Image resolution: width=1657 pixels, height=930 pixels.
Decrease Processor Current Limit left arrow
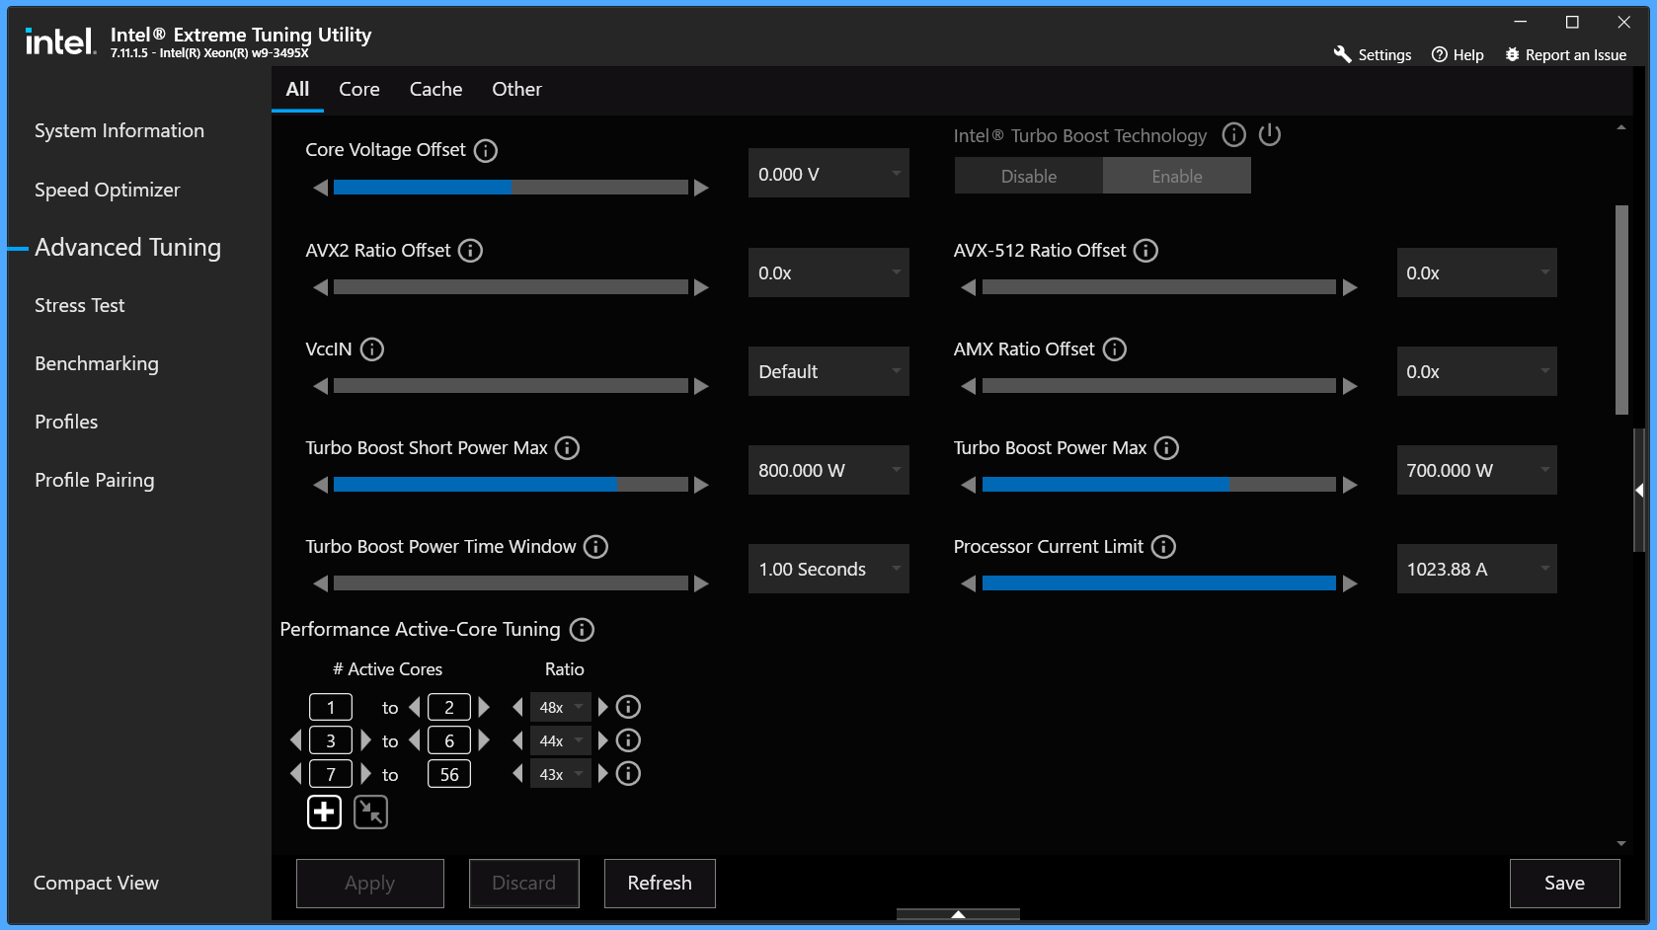tap(969, 583)
